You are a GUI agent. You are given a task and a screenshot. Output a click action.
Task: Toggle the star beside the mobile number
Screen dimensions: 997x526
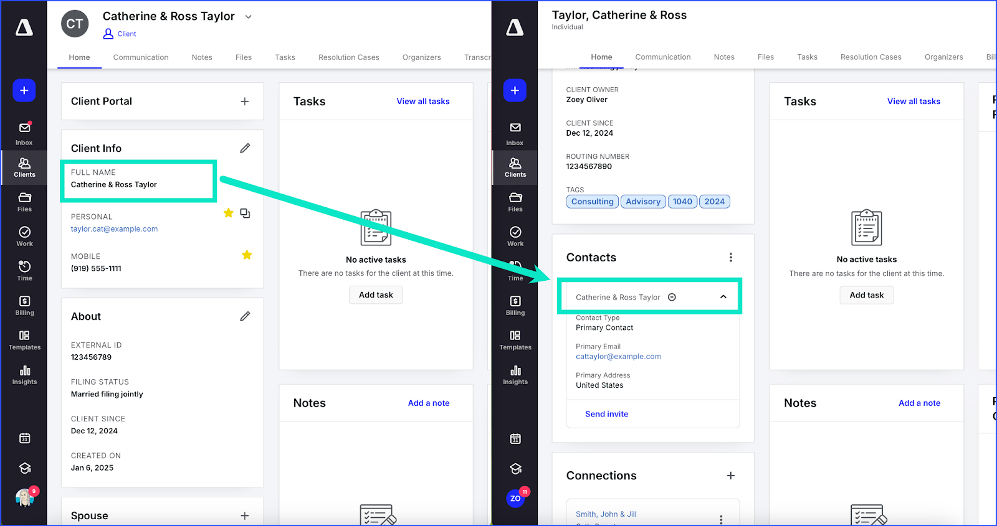pyautogui.click(x=247, y=255)
